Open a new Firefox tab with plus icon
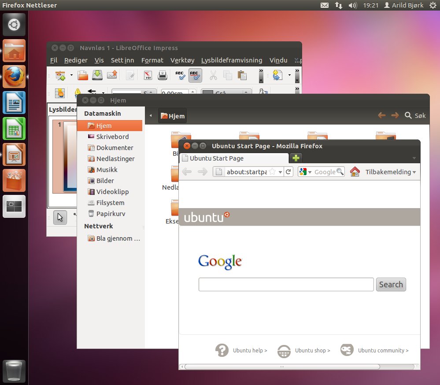This screenshot has height=385, width=440. 296,158
